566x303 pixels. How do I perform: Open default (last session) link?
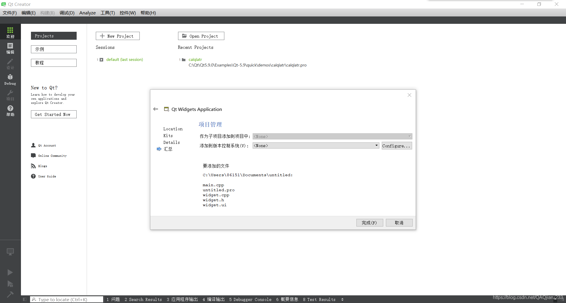125,60
